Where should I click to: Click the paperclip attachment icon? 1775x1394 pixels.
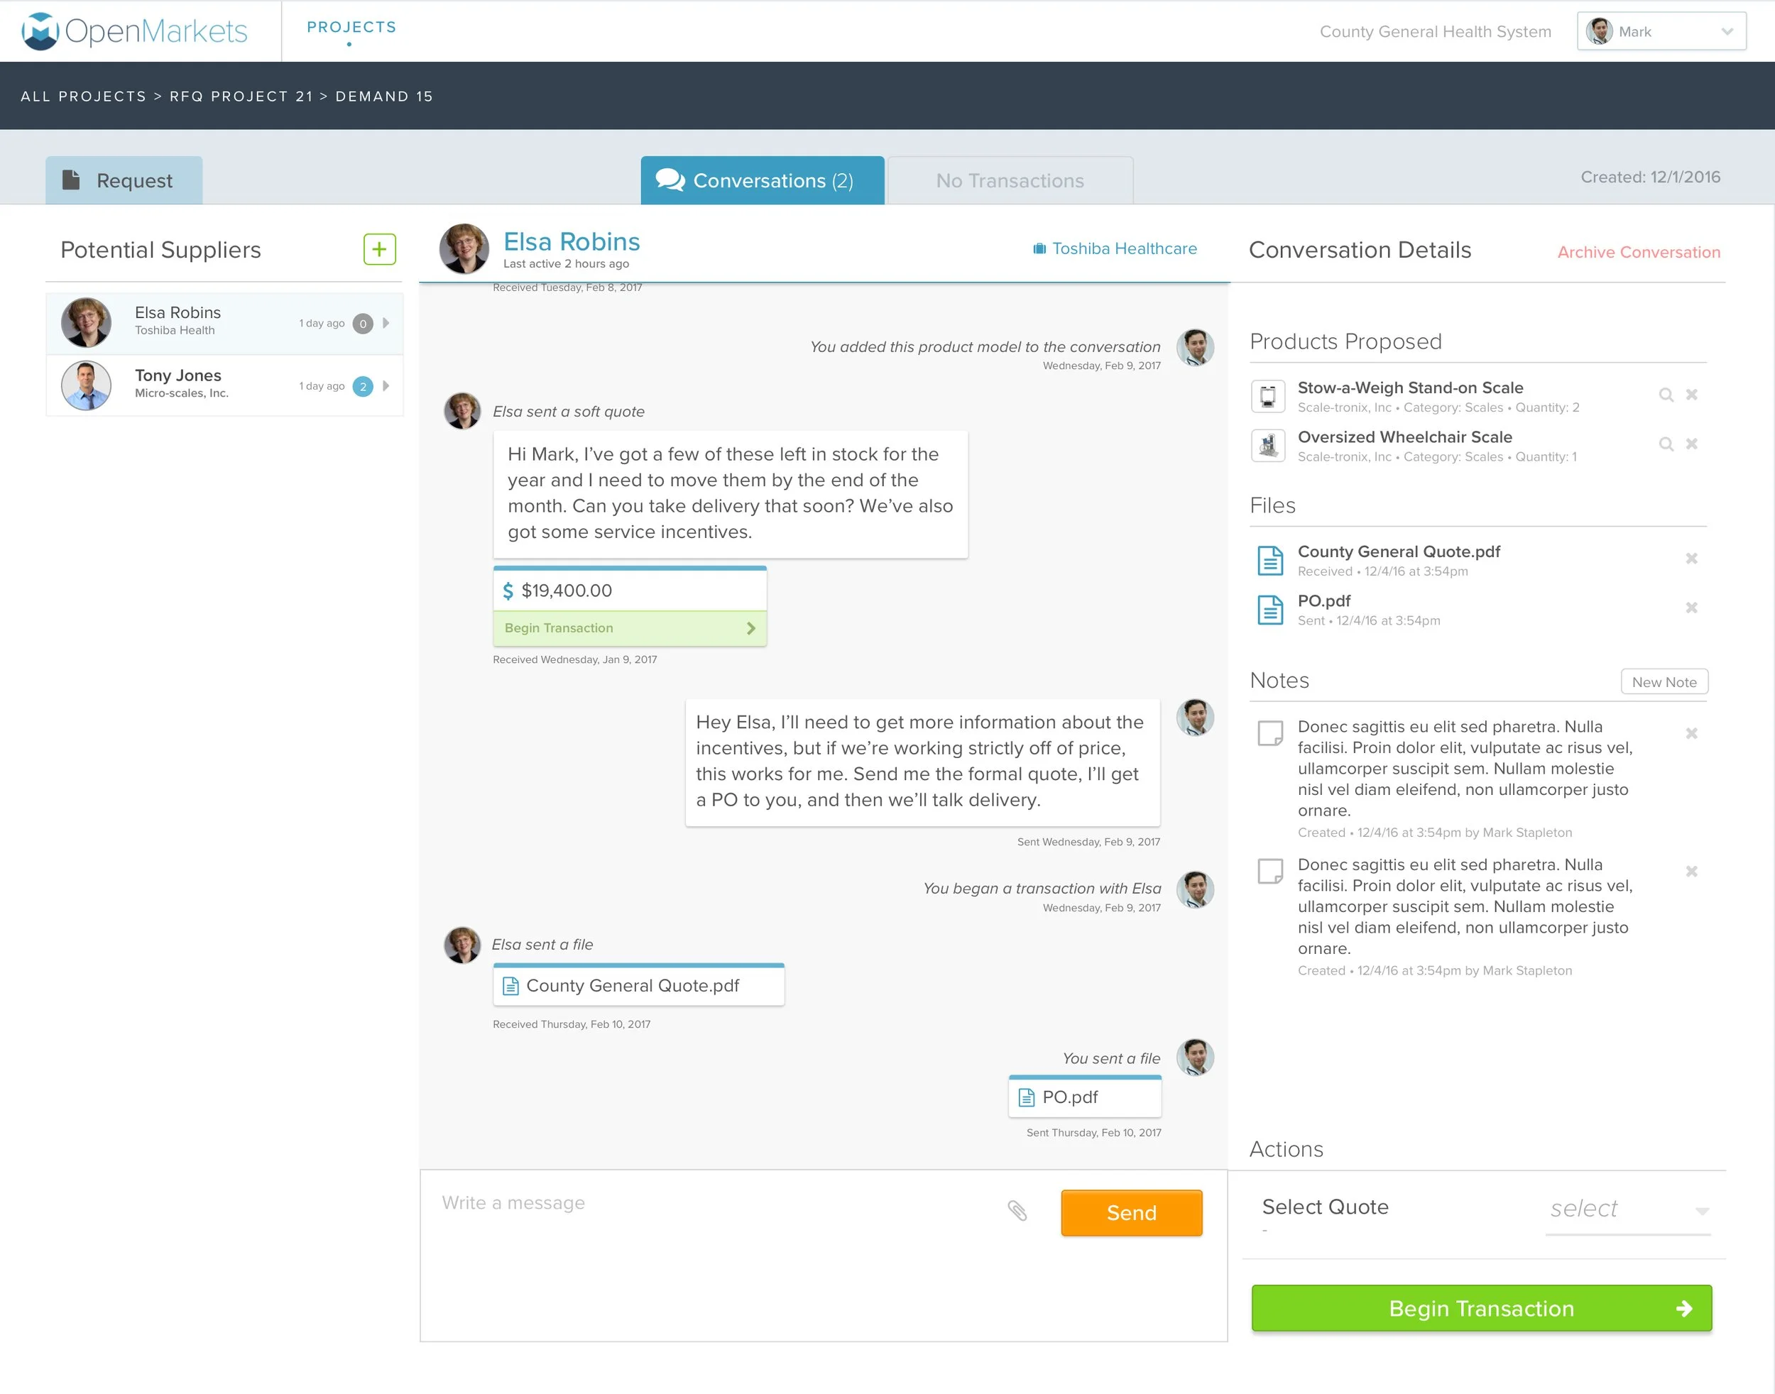tap(1017, 1210)
